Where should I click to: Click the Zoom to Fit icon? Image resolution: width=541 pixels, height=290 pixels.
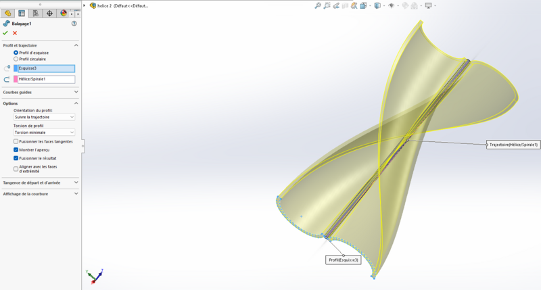click(318, 5)
